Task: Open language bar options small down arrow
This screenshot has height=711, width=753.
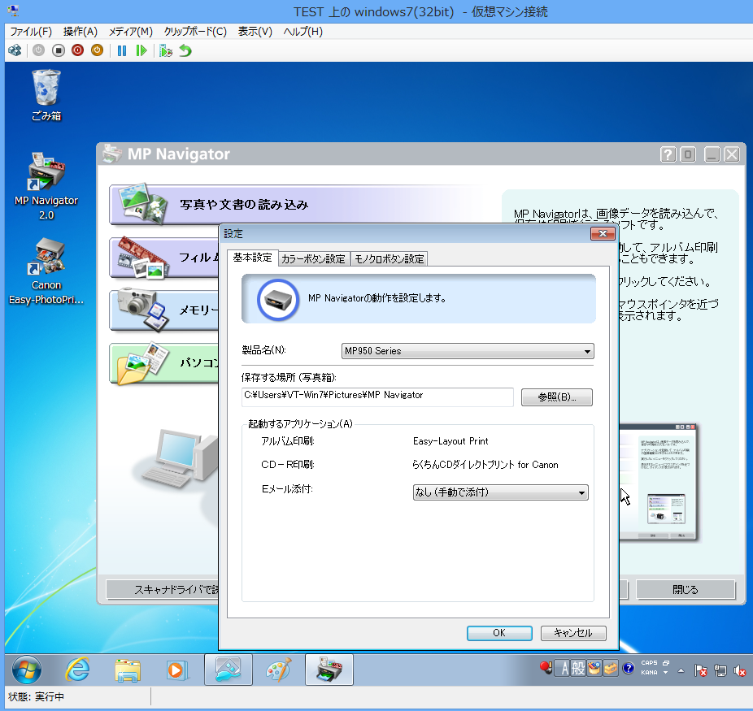Action: point(666,673)
